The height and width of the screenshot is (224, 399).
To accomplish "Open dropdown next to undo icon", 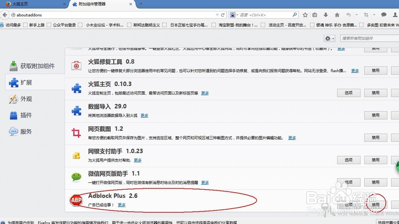I will coord(356,15).
